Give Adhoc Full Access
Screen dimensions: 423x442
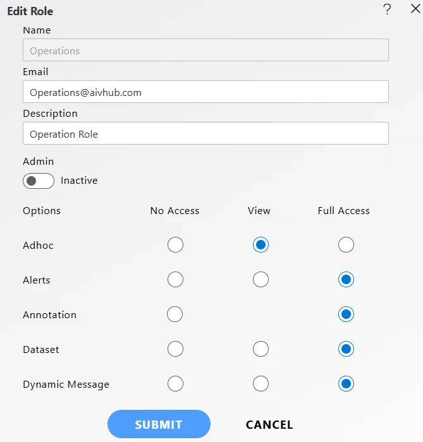(346, 245)
